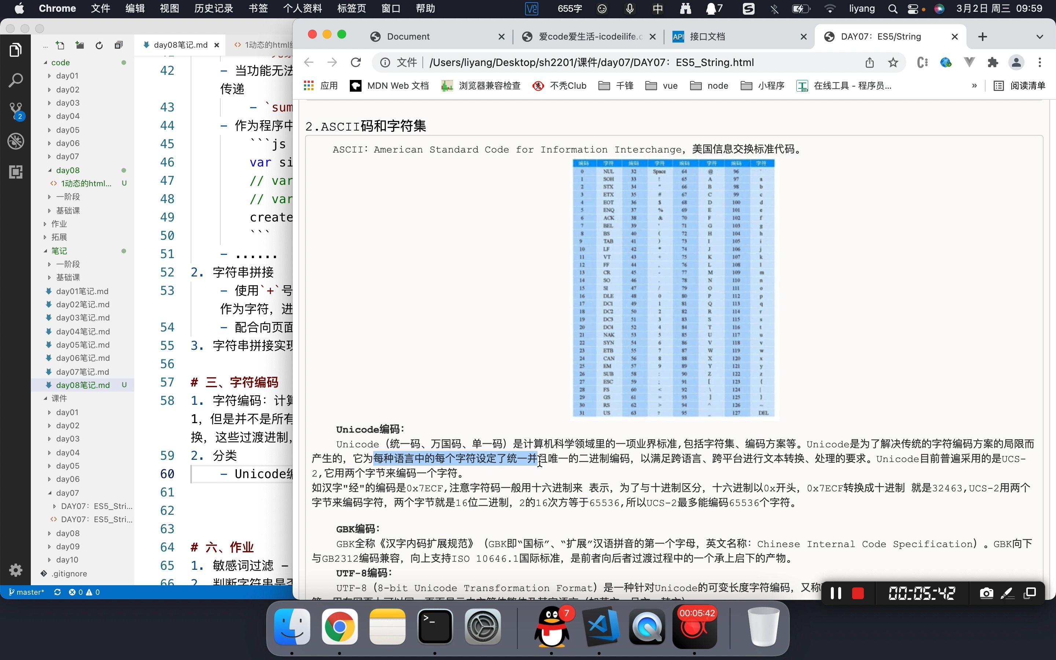Toggle the bookmark star for current page

(892, 62)
